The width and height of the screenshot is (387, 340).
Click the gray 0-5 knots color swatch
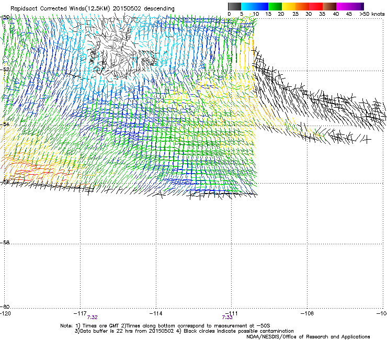coord(234,6)
